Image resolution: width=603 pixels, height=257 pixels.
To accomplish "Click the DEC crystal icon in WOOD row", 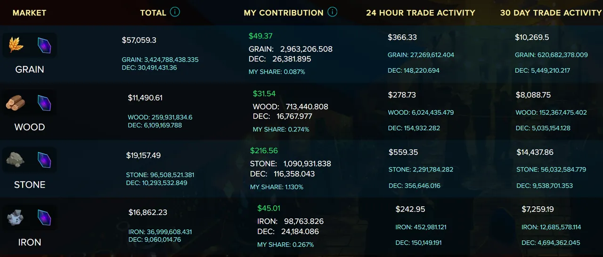I will 44,103.
